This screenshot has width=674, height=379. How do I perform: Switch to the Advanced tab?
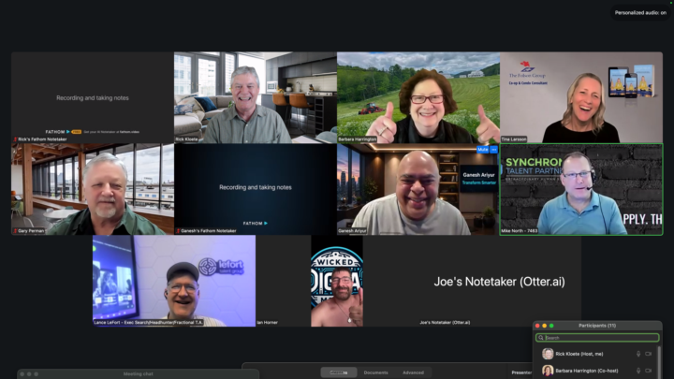[x=413, y=372]
